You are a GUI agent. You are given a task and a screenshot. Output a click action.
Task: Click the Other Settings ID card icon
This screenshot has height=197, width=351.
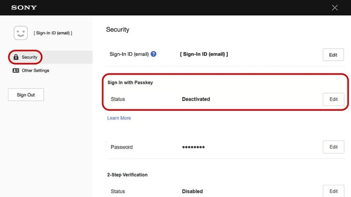(x=16, y=70)
